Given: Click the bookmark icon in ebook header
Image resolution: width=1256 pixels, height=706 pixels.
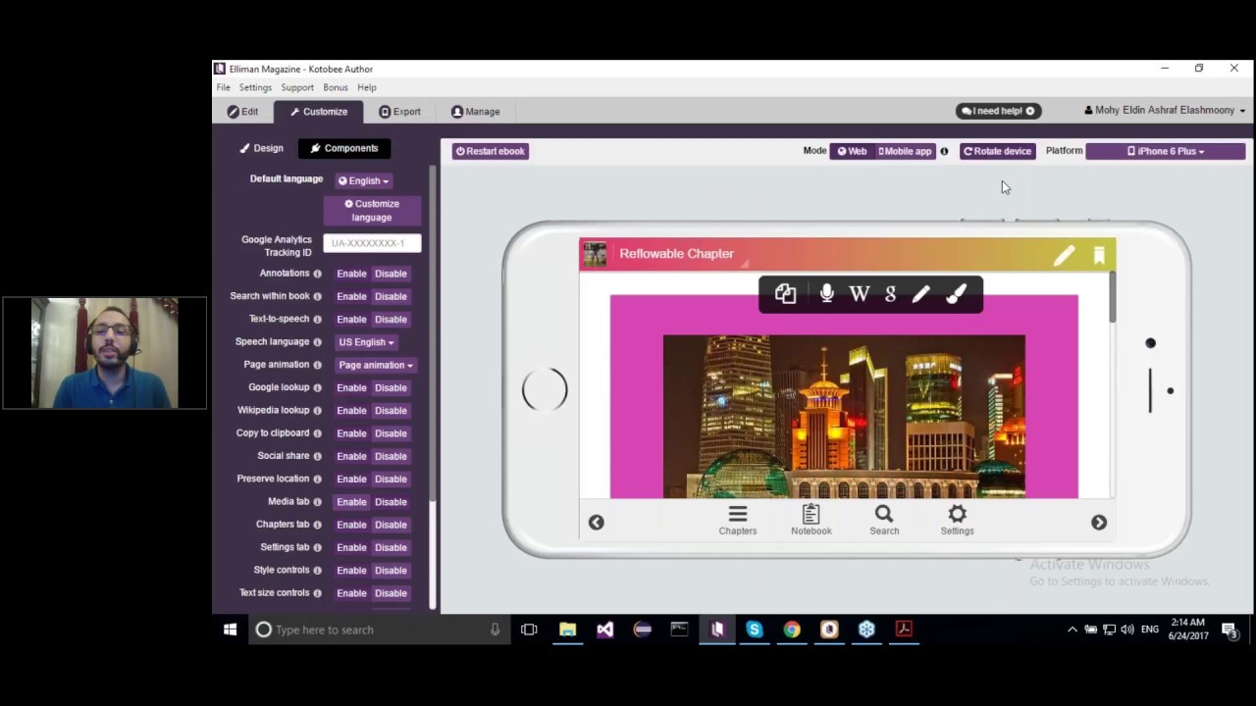Looking at the screenshot, I should (1099, 255).
